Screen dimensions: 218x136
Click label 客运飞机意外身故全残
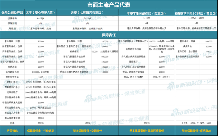pyautogui.click(x=74, y=57)
